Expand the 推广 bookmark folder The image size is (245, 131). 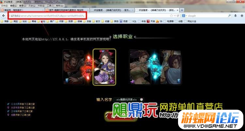tap(50, 21)
